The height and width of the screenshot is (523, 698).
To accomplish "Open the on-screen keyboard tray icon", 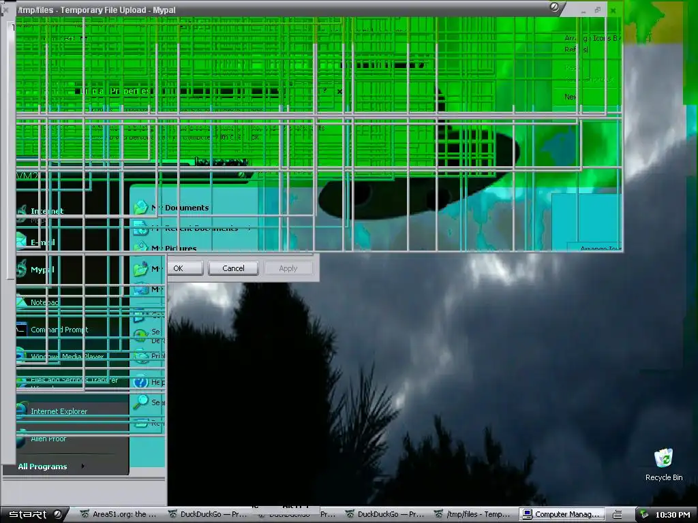I will click(617, 515).
